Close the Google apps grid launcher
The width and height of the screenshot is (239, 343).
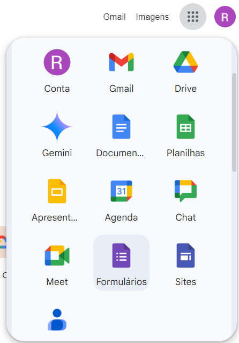pyautogui.click(x=193, y=17)
